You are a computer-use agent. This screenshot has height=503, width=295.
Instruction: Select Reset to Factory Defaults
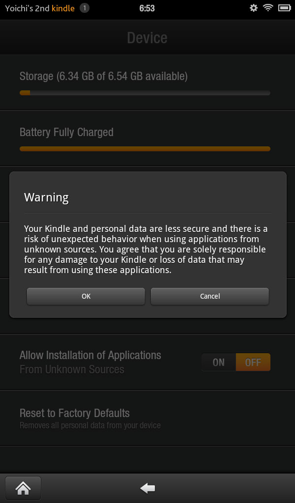pos(147,418)
